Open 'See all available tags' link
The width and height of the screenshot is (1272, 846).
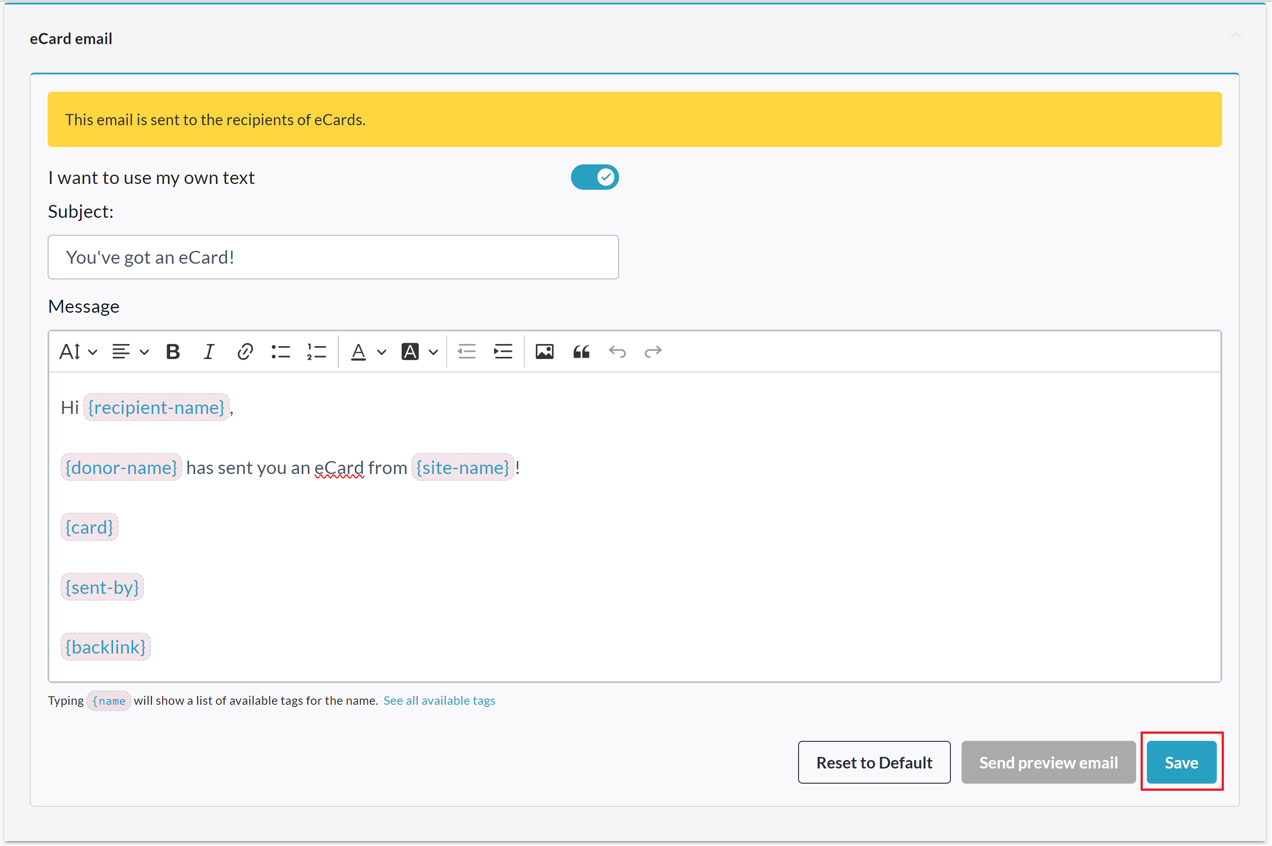coord(439,700)
